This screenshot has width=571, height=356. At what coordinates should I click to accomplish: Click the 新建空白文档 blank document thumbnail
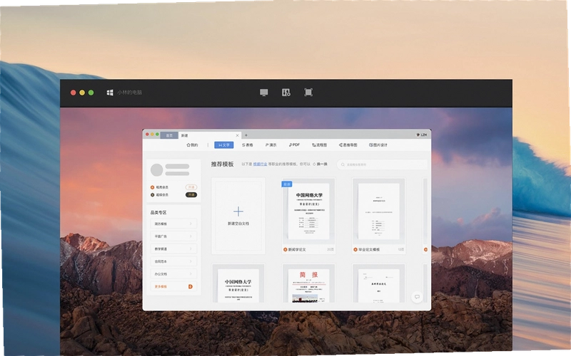click(238, 216)
